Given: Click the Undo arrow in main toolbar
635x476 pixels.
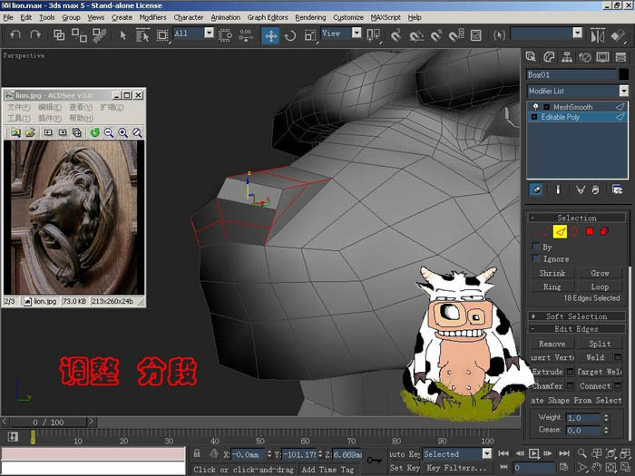Looking at the screenshot, I should click(15, 34).
